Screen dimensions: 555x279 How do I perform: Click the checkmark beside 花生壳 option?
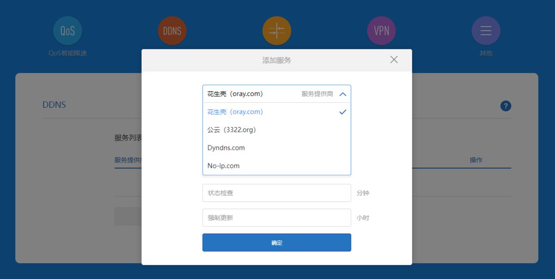(x=343, y=112)
